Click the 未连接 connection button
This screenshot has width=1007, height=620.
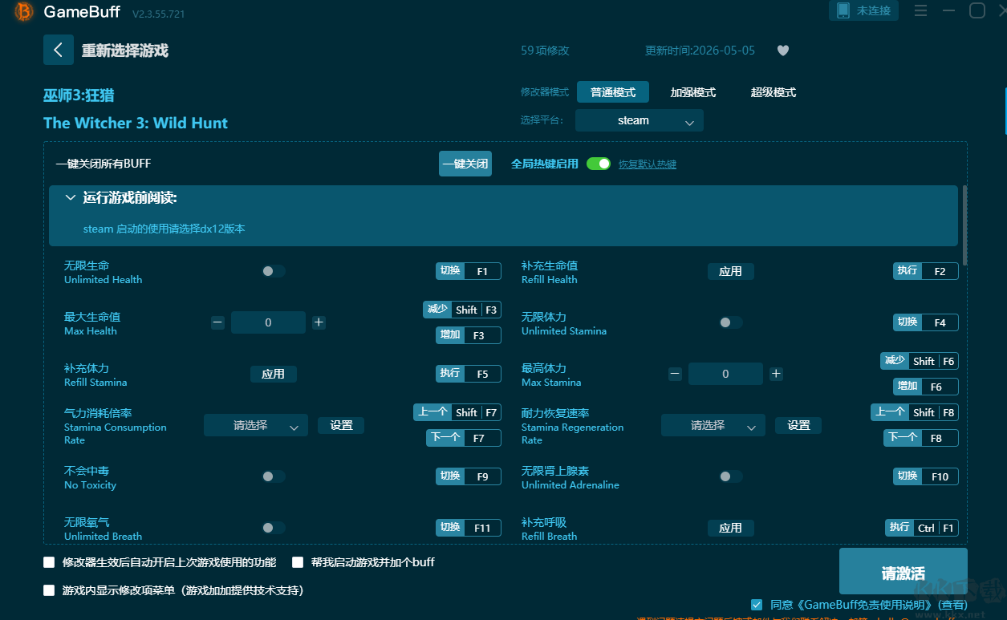pyautogui.click(x=863, y=10)
